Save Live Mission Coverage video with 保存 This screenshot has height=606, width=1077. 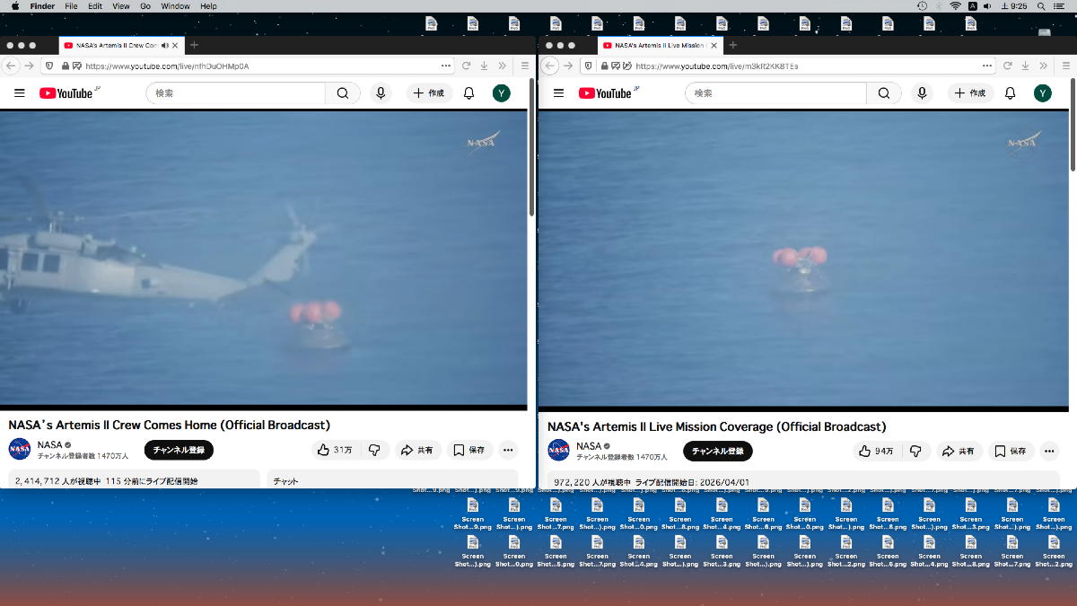pos(1011,451)
